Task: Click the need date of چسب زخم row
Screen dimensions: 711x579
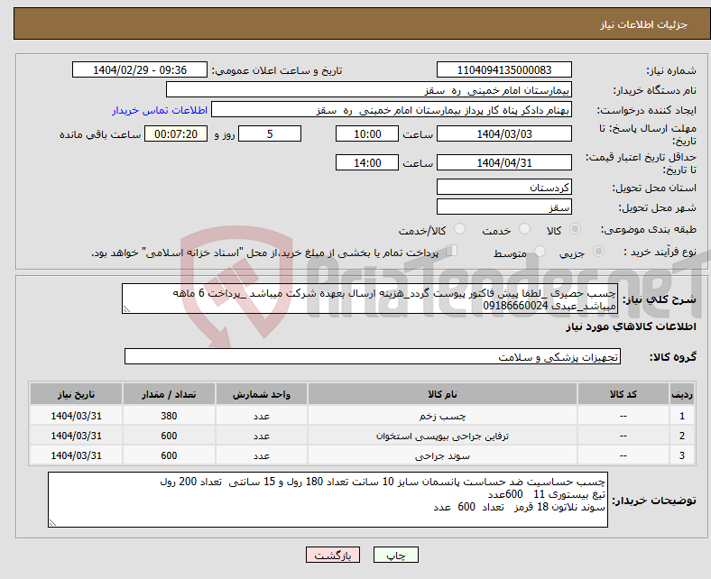Action: [x=76, y=416]
